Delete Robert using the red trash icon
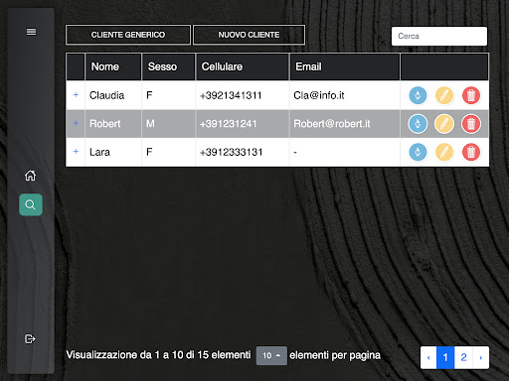Viewport: 509px width, 381px height. pyautogui.click(x=471, y=124)
